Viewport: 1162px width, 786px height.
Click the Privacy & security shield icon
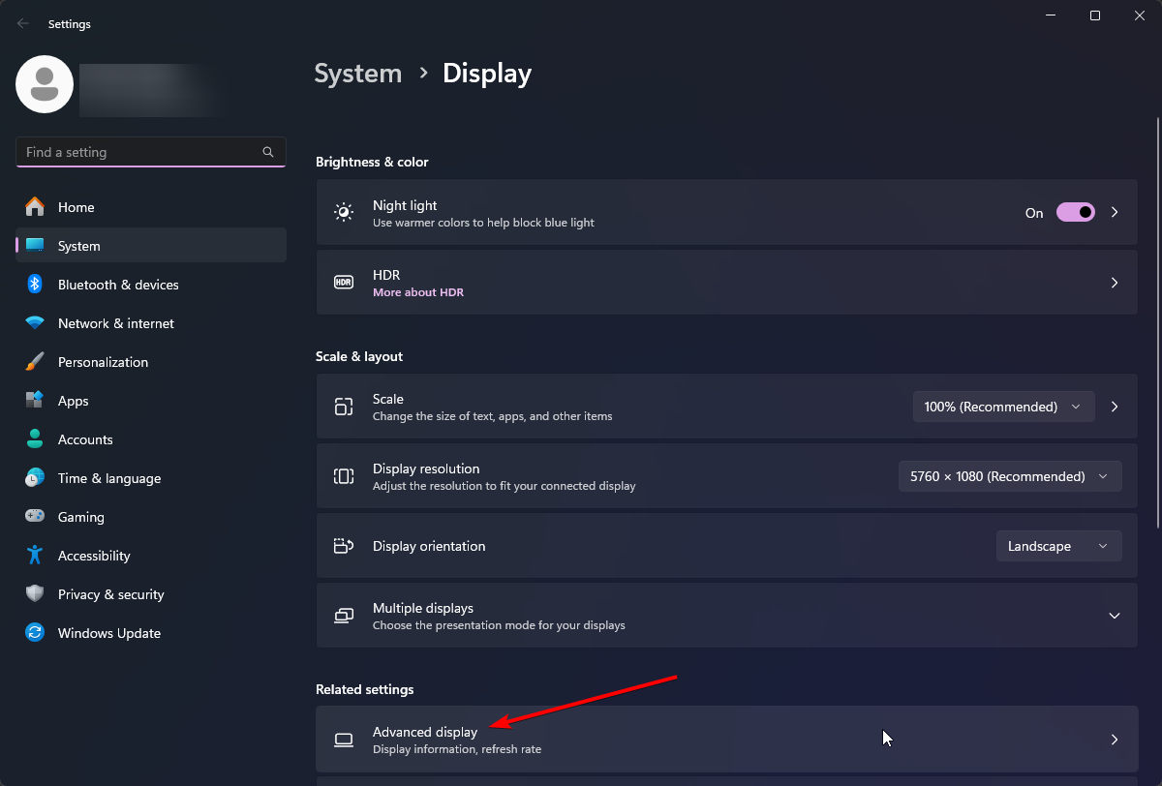(x=35, y=594)
